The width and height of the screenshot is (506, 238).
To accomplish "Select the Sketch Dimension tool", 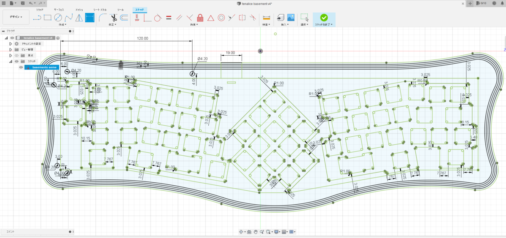I will (x=90, y=18).
